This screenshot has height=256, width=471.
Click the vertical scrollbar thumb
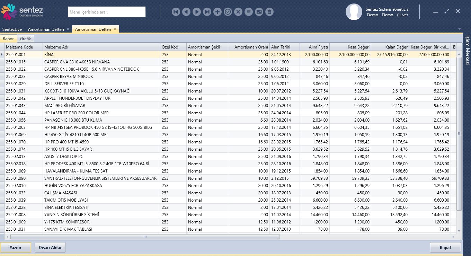pyautogui.click(x=459, y=134)
